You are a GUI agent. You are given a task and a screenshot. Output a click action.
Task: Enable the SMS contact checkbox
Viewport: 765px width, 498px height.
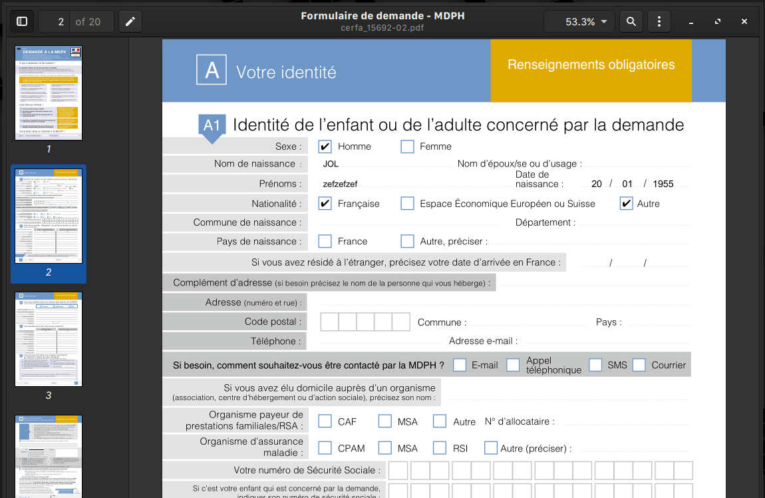pos(595,365)
